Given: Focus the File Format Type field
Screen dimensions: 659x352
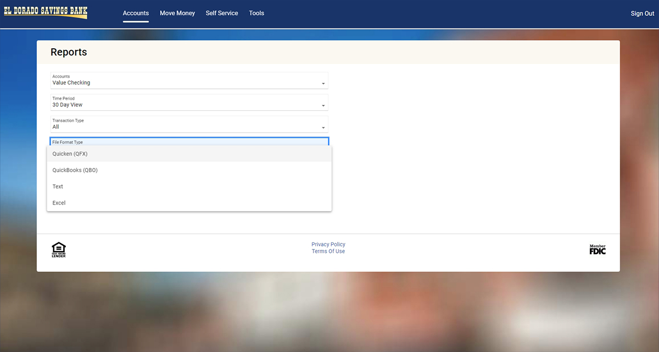Looking at the screenshot, I should coord(189,141).
